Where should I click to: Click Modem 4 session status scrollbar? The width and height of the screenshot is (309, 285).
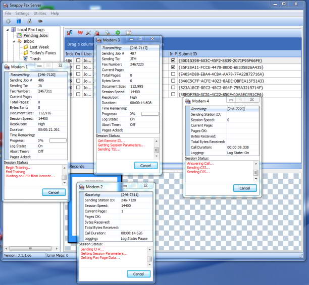[x=256, y=171]
